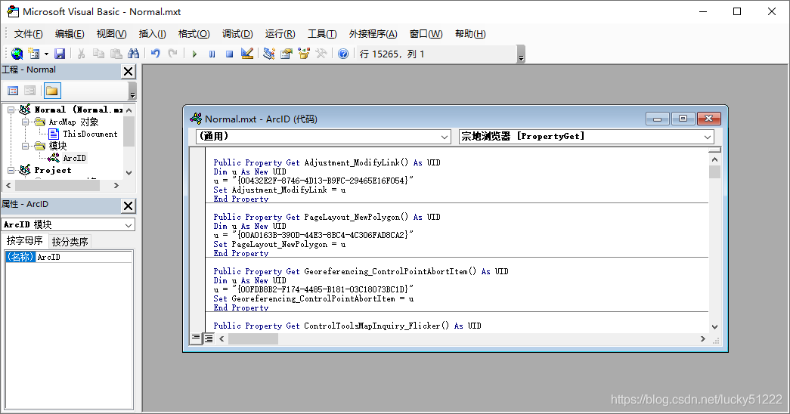Switch to the 按分类序 tab
Screen dimensions: 790x414
click(70, 242)
